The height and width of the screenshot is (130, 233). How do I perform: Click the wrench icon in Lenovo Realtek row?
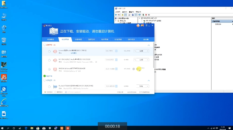pos(135,51)
